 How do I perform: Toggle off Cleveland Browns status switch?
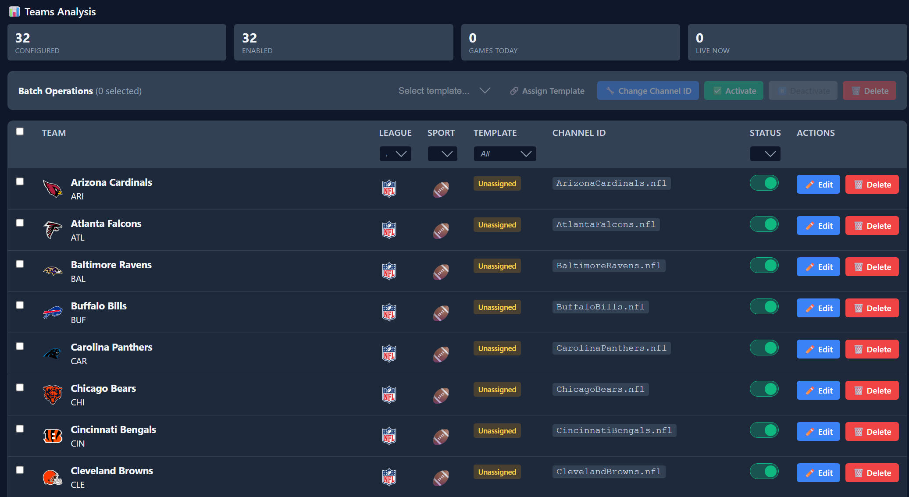(x=764, y=472)
